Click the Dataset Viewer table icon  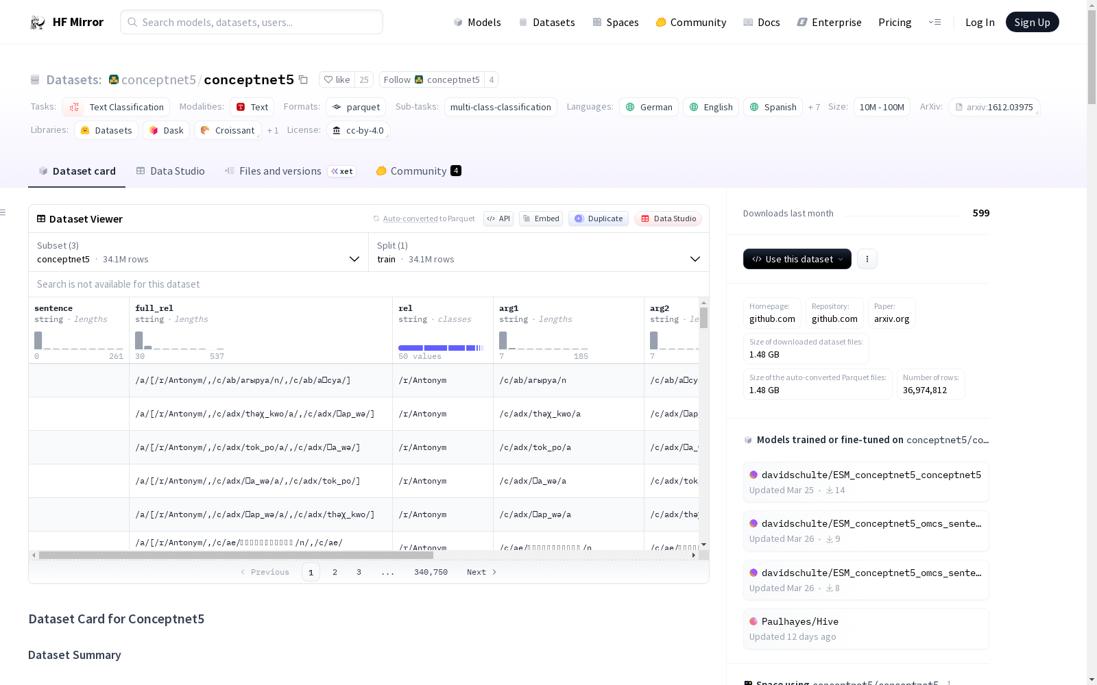(x=41, y=219)
